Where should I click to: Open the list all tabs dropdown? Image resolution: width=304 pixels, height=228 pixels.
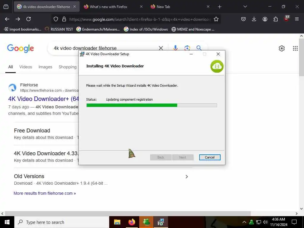click(245, 7)
